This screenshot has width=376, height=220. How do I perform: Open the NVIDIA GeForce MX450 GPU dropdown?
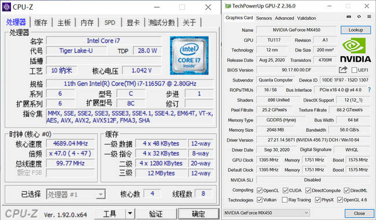point(267,212)
